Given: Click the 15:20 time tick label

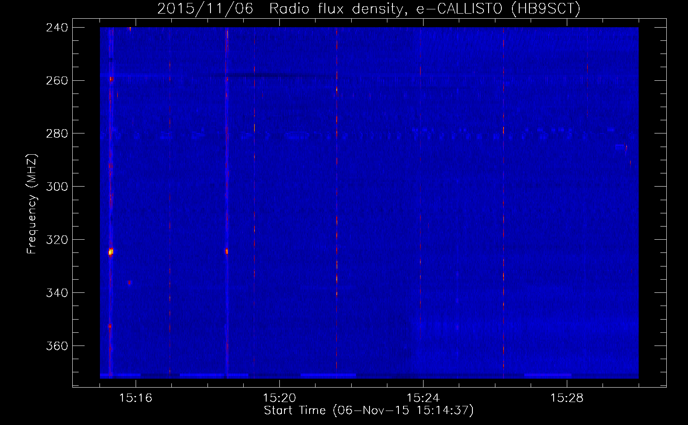Looking at the screenshot, I should (x=279, y=398).
